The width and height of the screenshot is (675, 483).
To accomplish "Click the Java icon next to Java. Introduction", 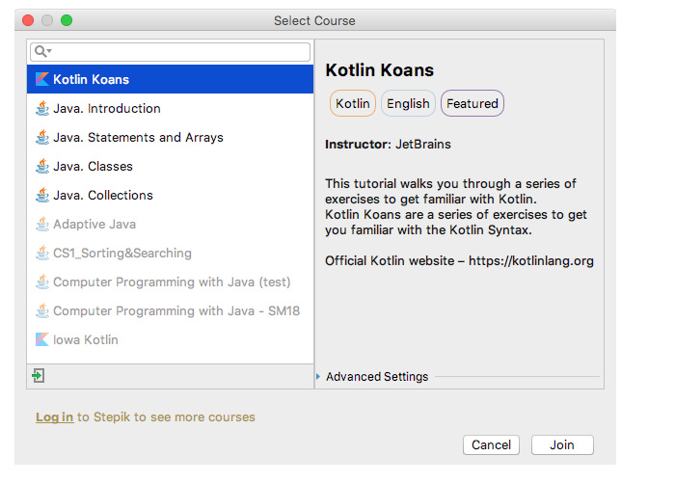I will point(41,108).
